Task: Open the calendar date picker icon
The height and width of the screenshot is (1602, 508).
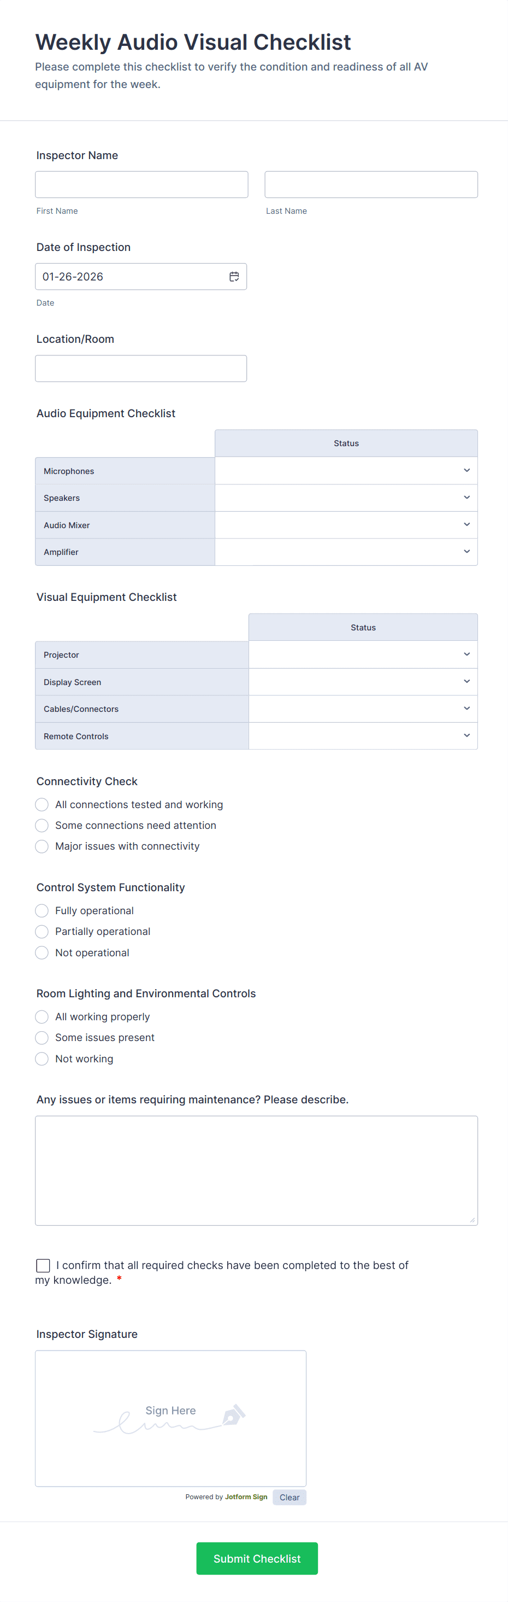Action: pyautogui.click(x=234, y=277)
